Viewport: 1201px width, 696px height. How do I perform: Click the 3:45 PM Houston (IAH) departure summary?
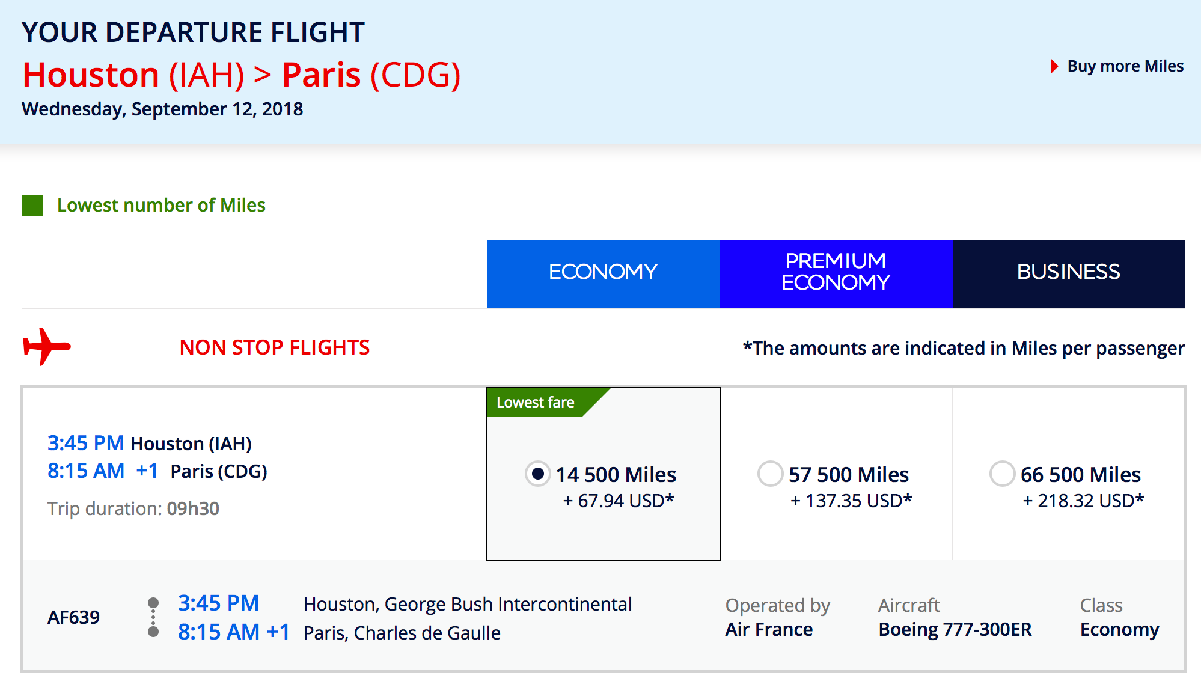(150, 444)
